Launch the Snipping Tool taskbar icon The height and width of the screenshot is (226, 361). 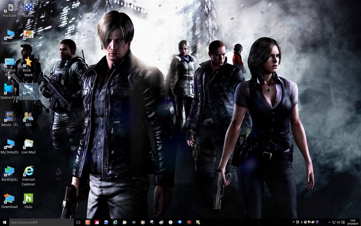[x=152, y=222]
